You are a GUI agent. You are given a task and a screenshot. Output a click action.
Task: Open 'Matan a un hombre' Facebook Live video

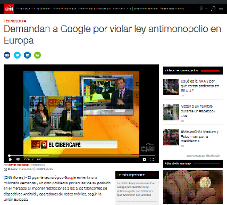coord(198,111)
